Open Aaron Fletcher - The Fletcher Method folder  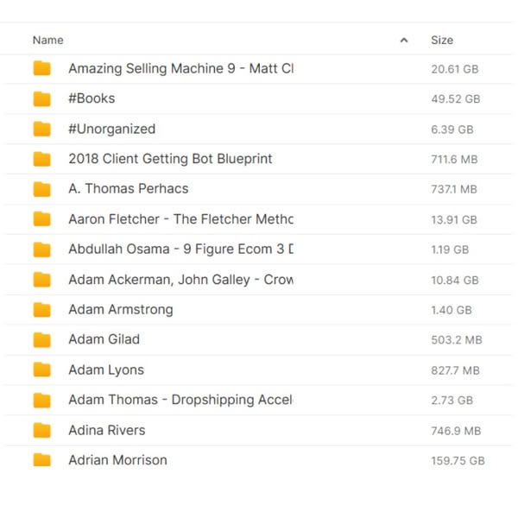click(180, 219)
